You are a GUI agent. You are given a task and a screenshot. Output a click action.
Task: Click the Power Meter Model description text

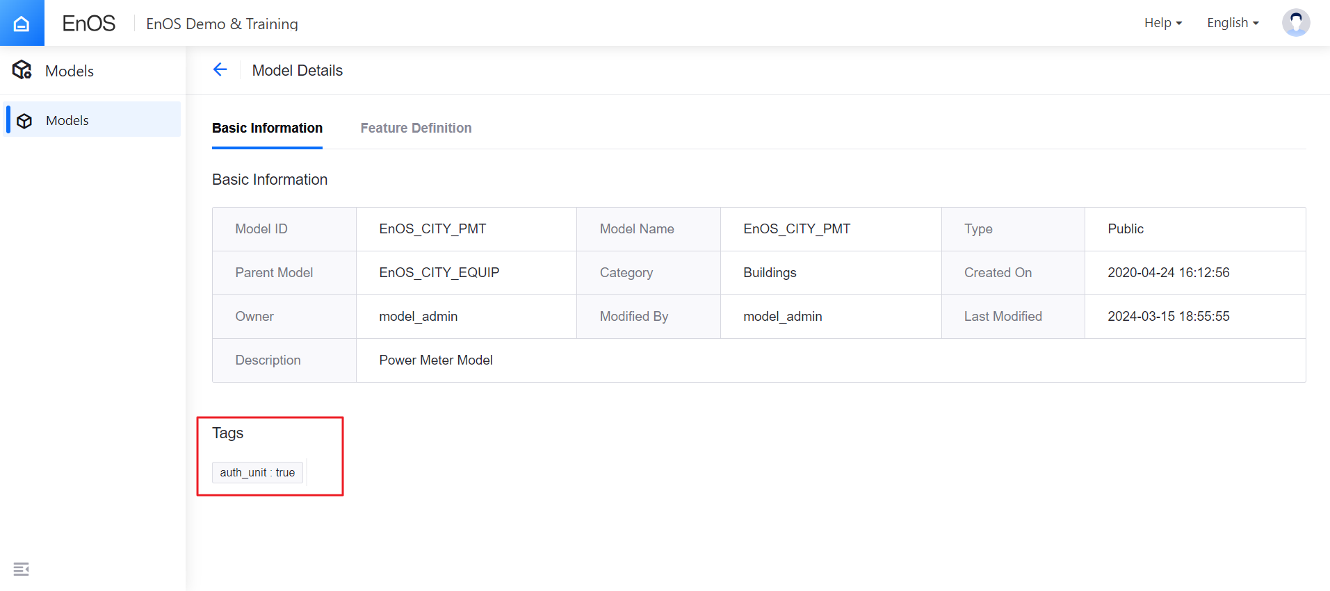pyautogui.click(x=435, y=360)
